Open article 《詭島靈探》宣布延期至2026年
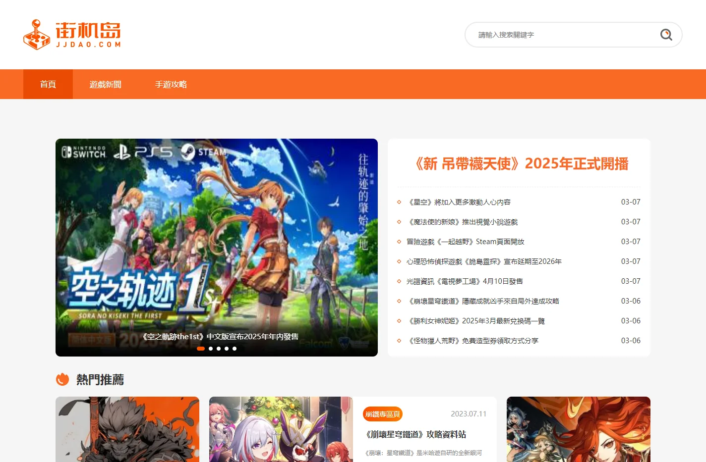Viewport: 706px width, 462px height. click(484, 261)
